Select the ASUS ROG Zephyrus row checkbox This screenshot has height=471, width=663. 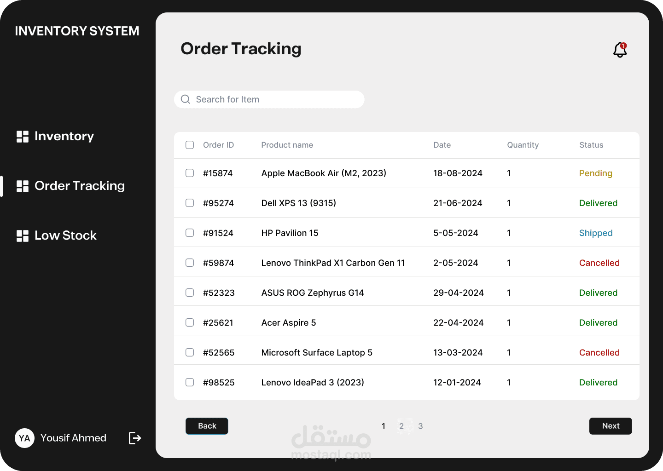tap(190, 293)
